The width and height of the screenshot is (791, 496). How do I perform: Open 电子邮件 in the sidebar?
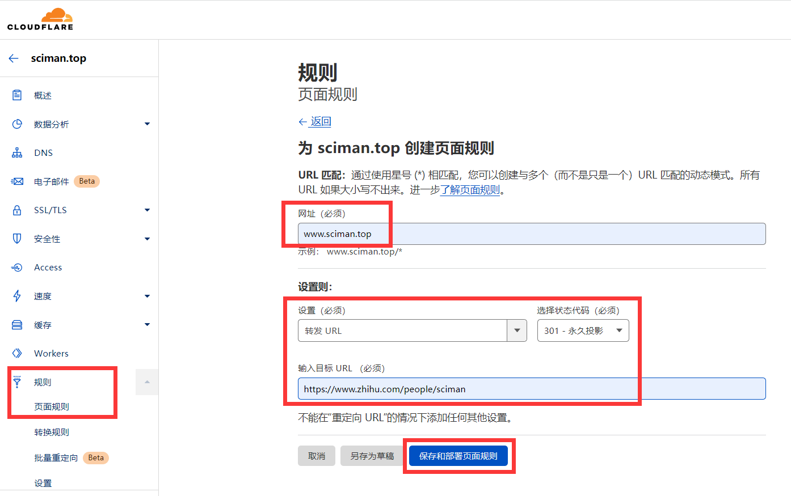51,181
